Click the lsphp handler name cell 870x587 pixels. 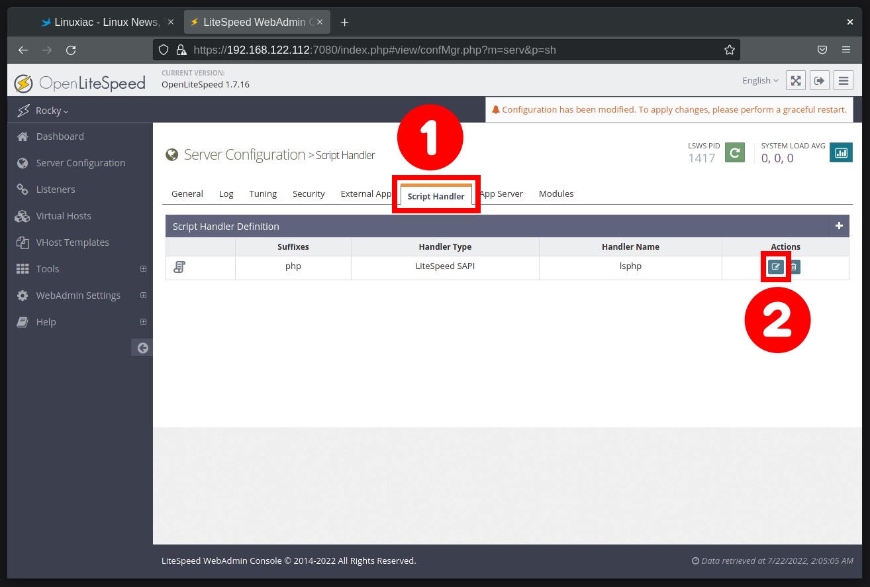click(x=630, y=266)
